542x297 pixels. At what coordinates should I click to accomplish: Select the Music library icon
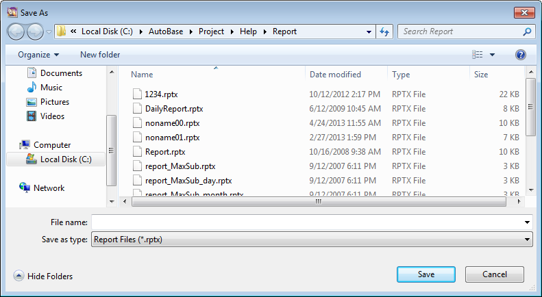[32, 88]
